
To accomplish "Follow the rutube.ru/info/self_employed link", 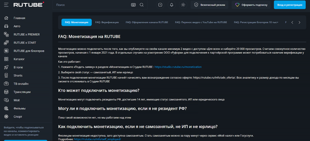I will click(x=97, y=139).
